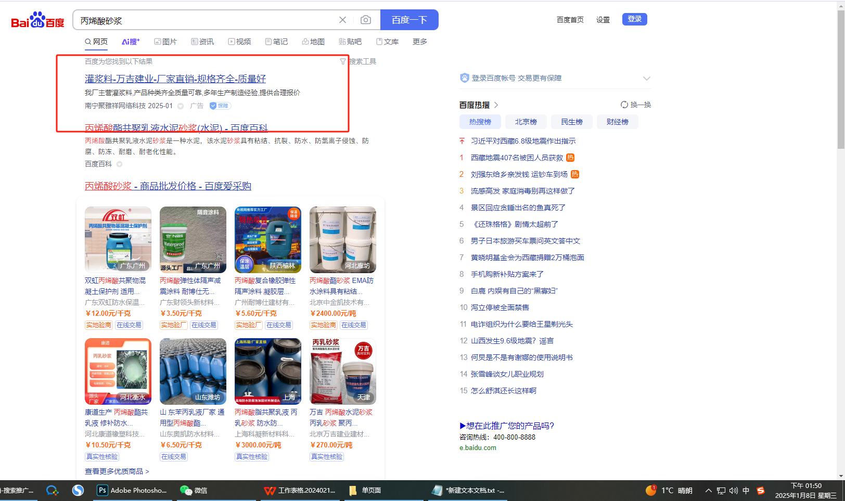Clear the search box text
This screenshot has width=845, height=501.
pos(342,20)
